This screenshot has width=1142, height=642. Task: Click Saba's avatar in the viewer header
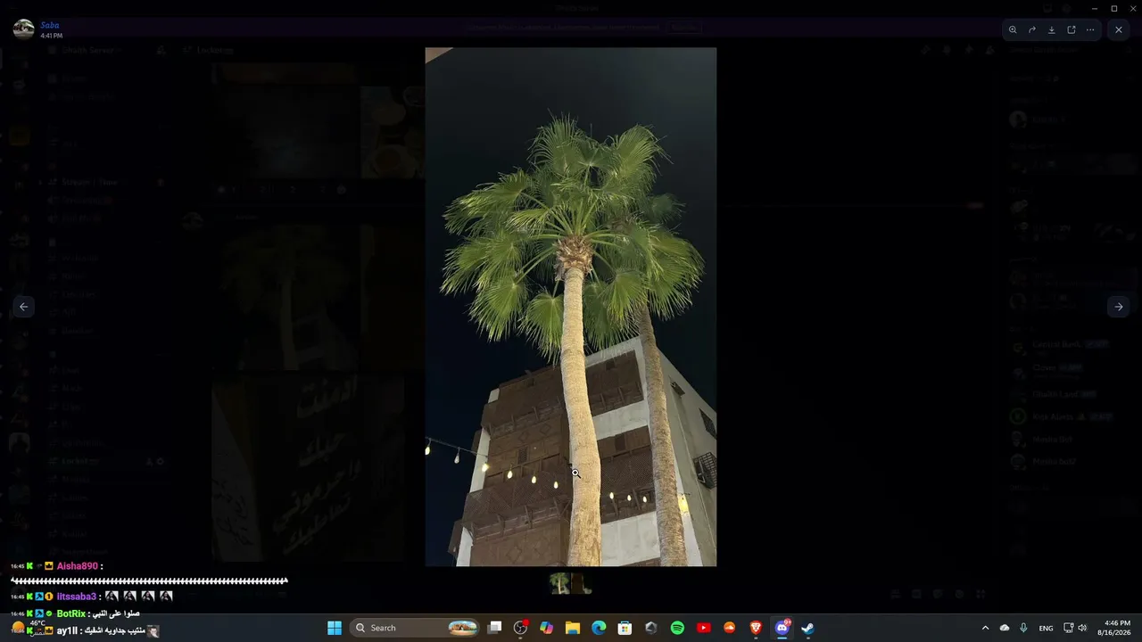24,29
